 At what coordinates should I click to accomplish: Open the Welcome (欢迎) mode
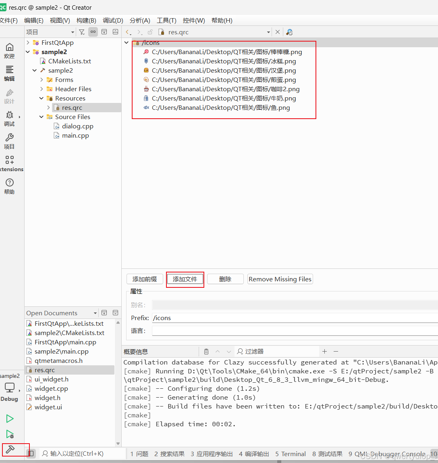click(9, 51)
